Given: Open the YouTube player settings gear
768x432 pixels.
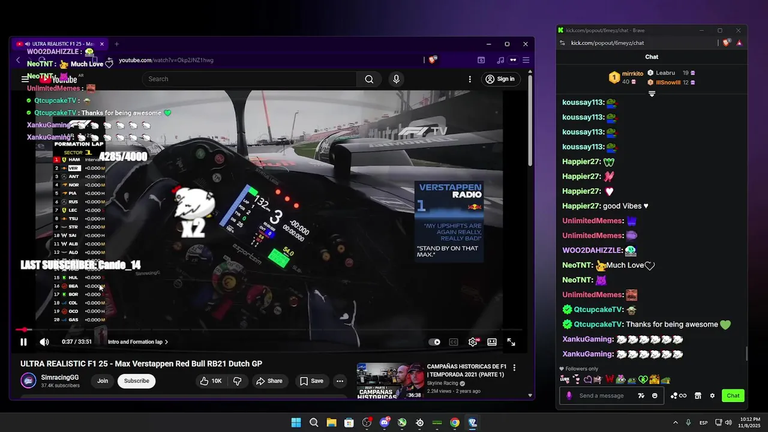Looking at the screenshot, I should 473,342.
